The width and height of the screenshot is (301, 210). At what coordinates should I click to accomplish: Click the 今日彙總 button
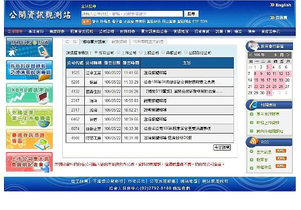222,147
